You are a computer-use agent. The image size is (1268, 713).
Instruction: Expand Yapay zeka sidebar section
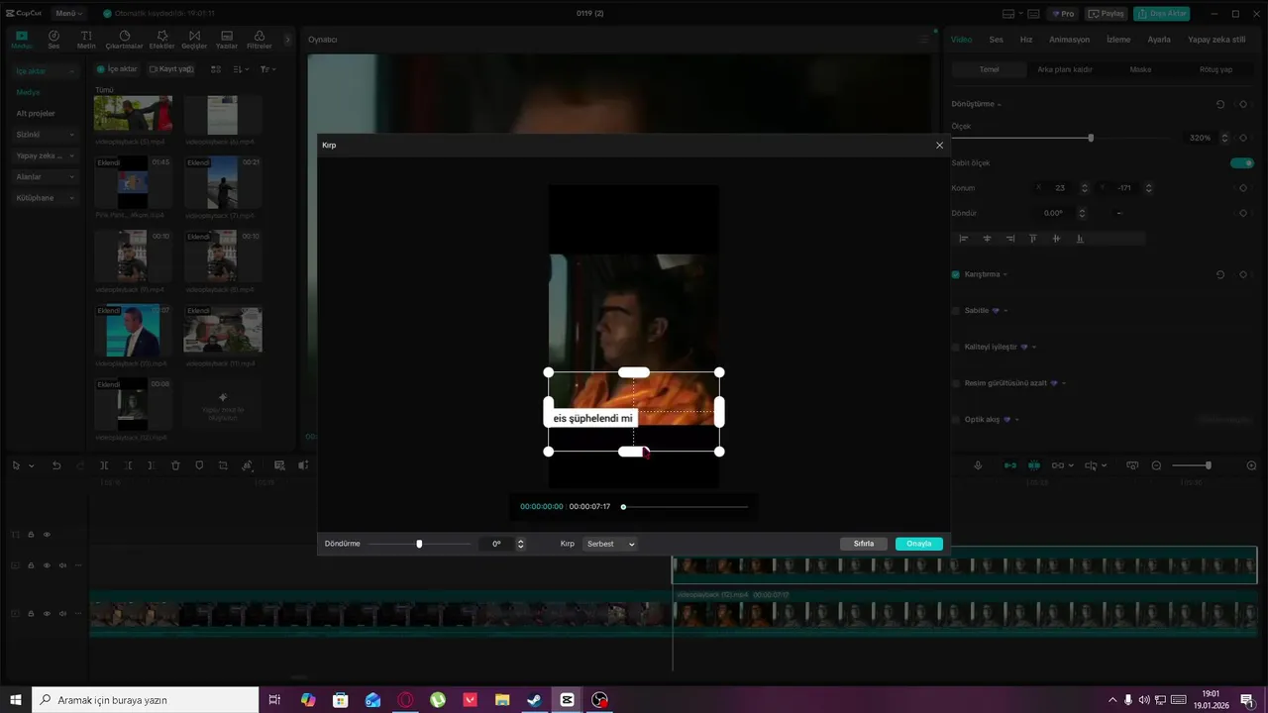46,155
